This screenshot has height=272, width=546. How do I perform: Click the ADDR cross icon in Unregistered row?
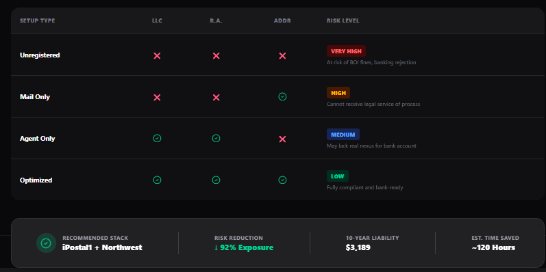[282, 55]
